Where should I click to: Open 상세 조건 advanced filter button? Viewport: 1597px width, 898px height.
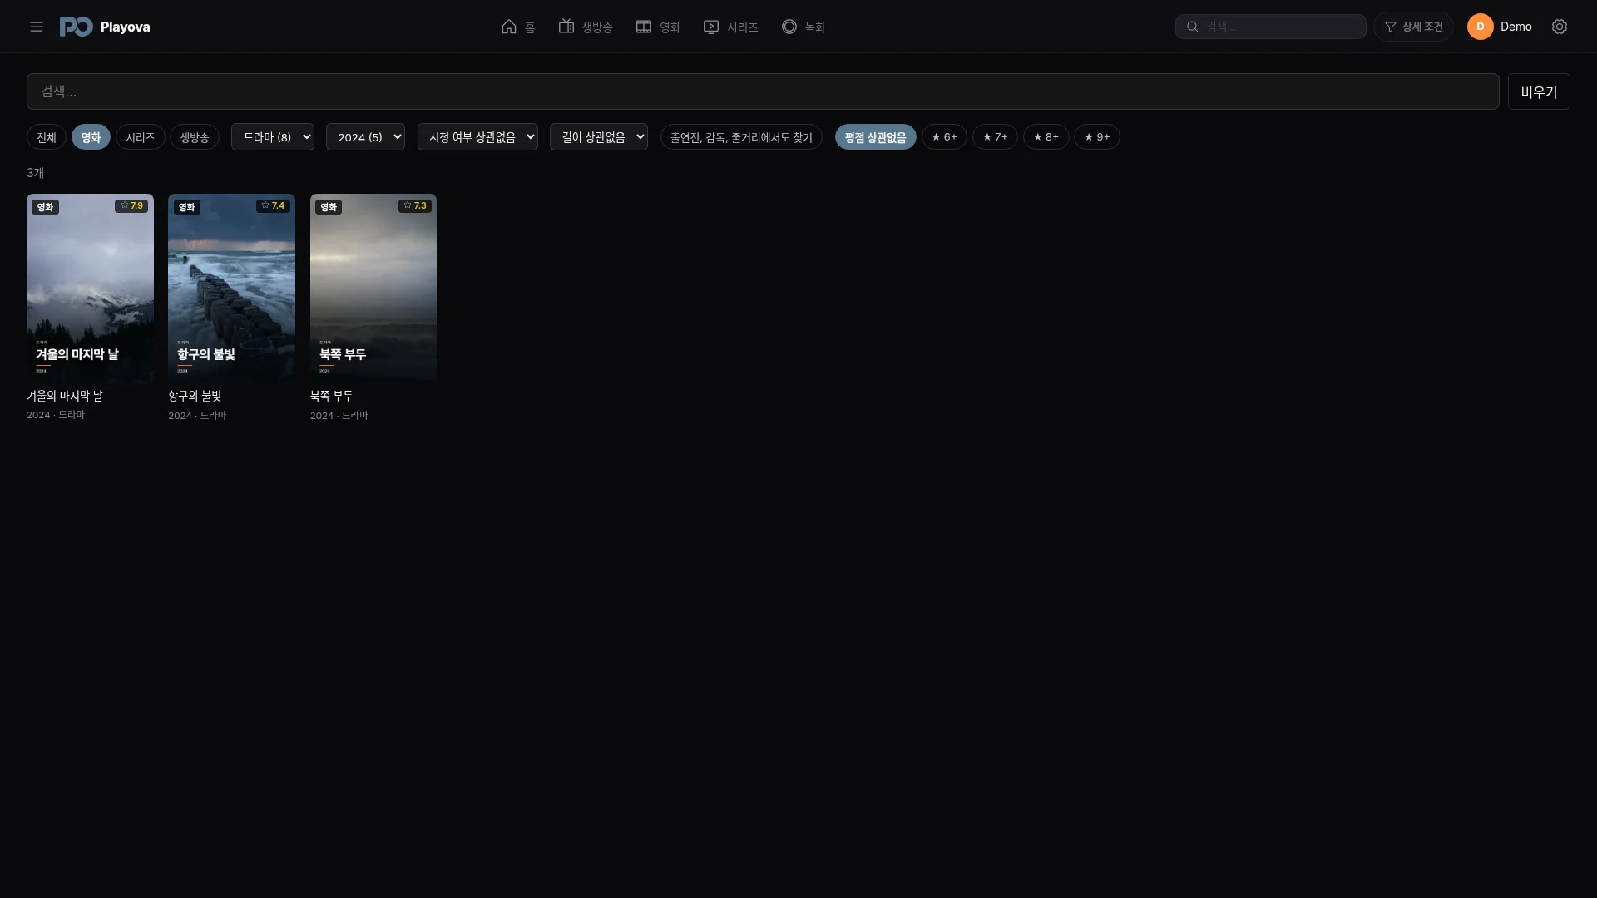click(1413, 27)
